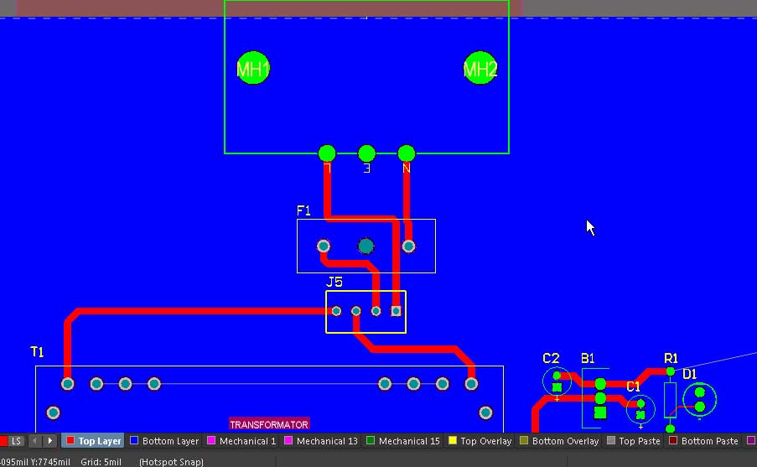The image size is (757, 467).
Task: Select the MH2 mounting hole pad
Action: [480, 69]
